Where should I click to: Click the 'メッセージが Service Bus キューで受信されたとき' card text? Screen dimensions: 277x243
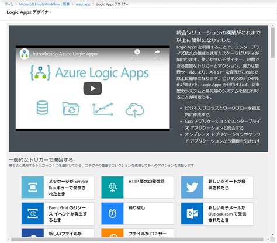(68, 188)
